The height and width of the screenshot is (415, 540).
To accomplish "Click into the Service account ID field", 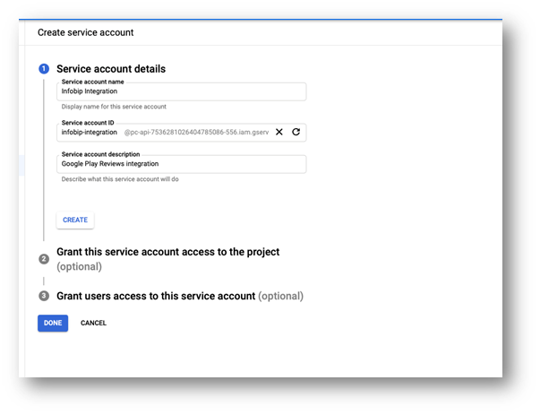I will (x=88, y=133).
